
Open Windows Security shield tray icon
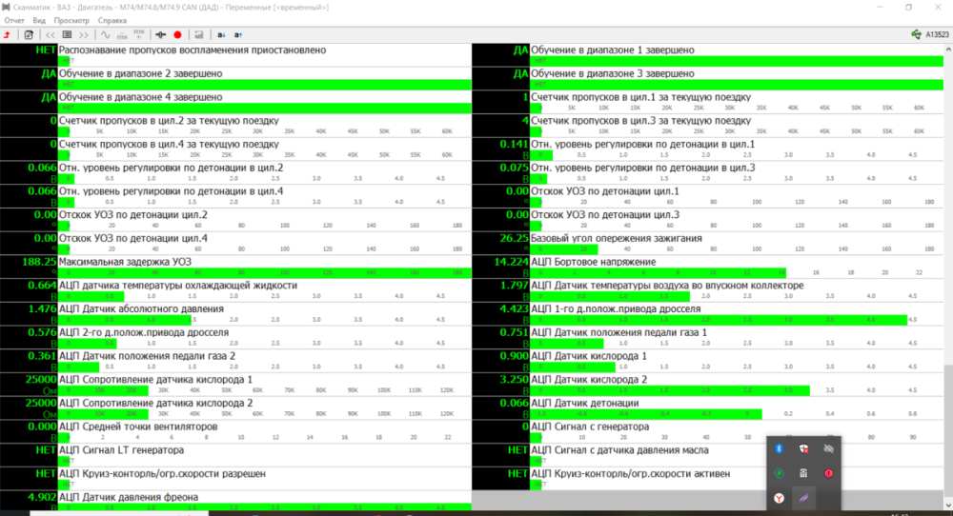(x=803, y=448)
